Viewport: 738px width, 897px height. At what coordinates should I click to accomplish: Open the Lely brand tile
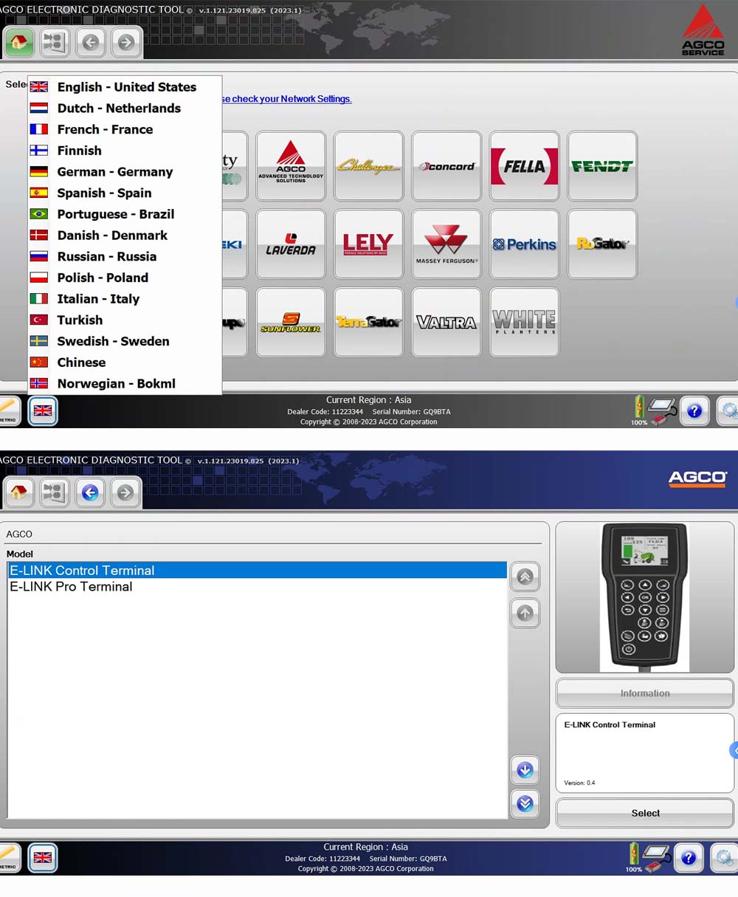pos(368,244)
